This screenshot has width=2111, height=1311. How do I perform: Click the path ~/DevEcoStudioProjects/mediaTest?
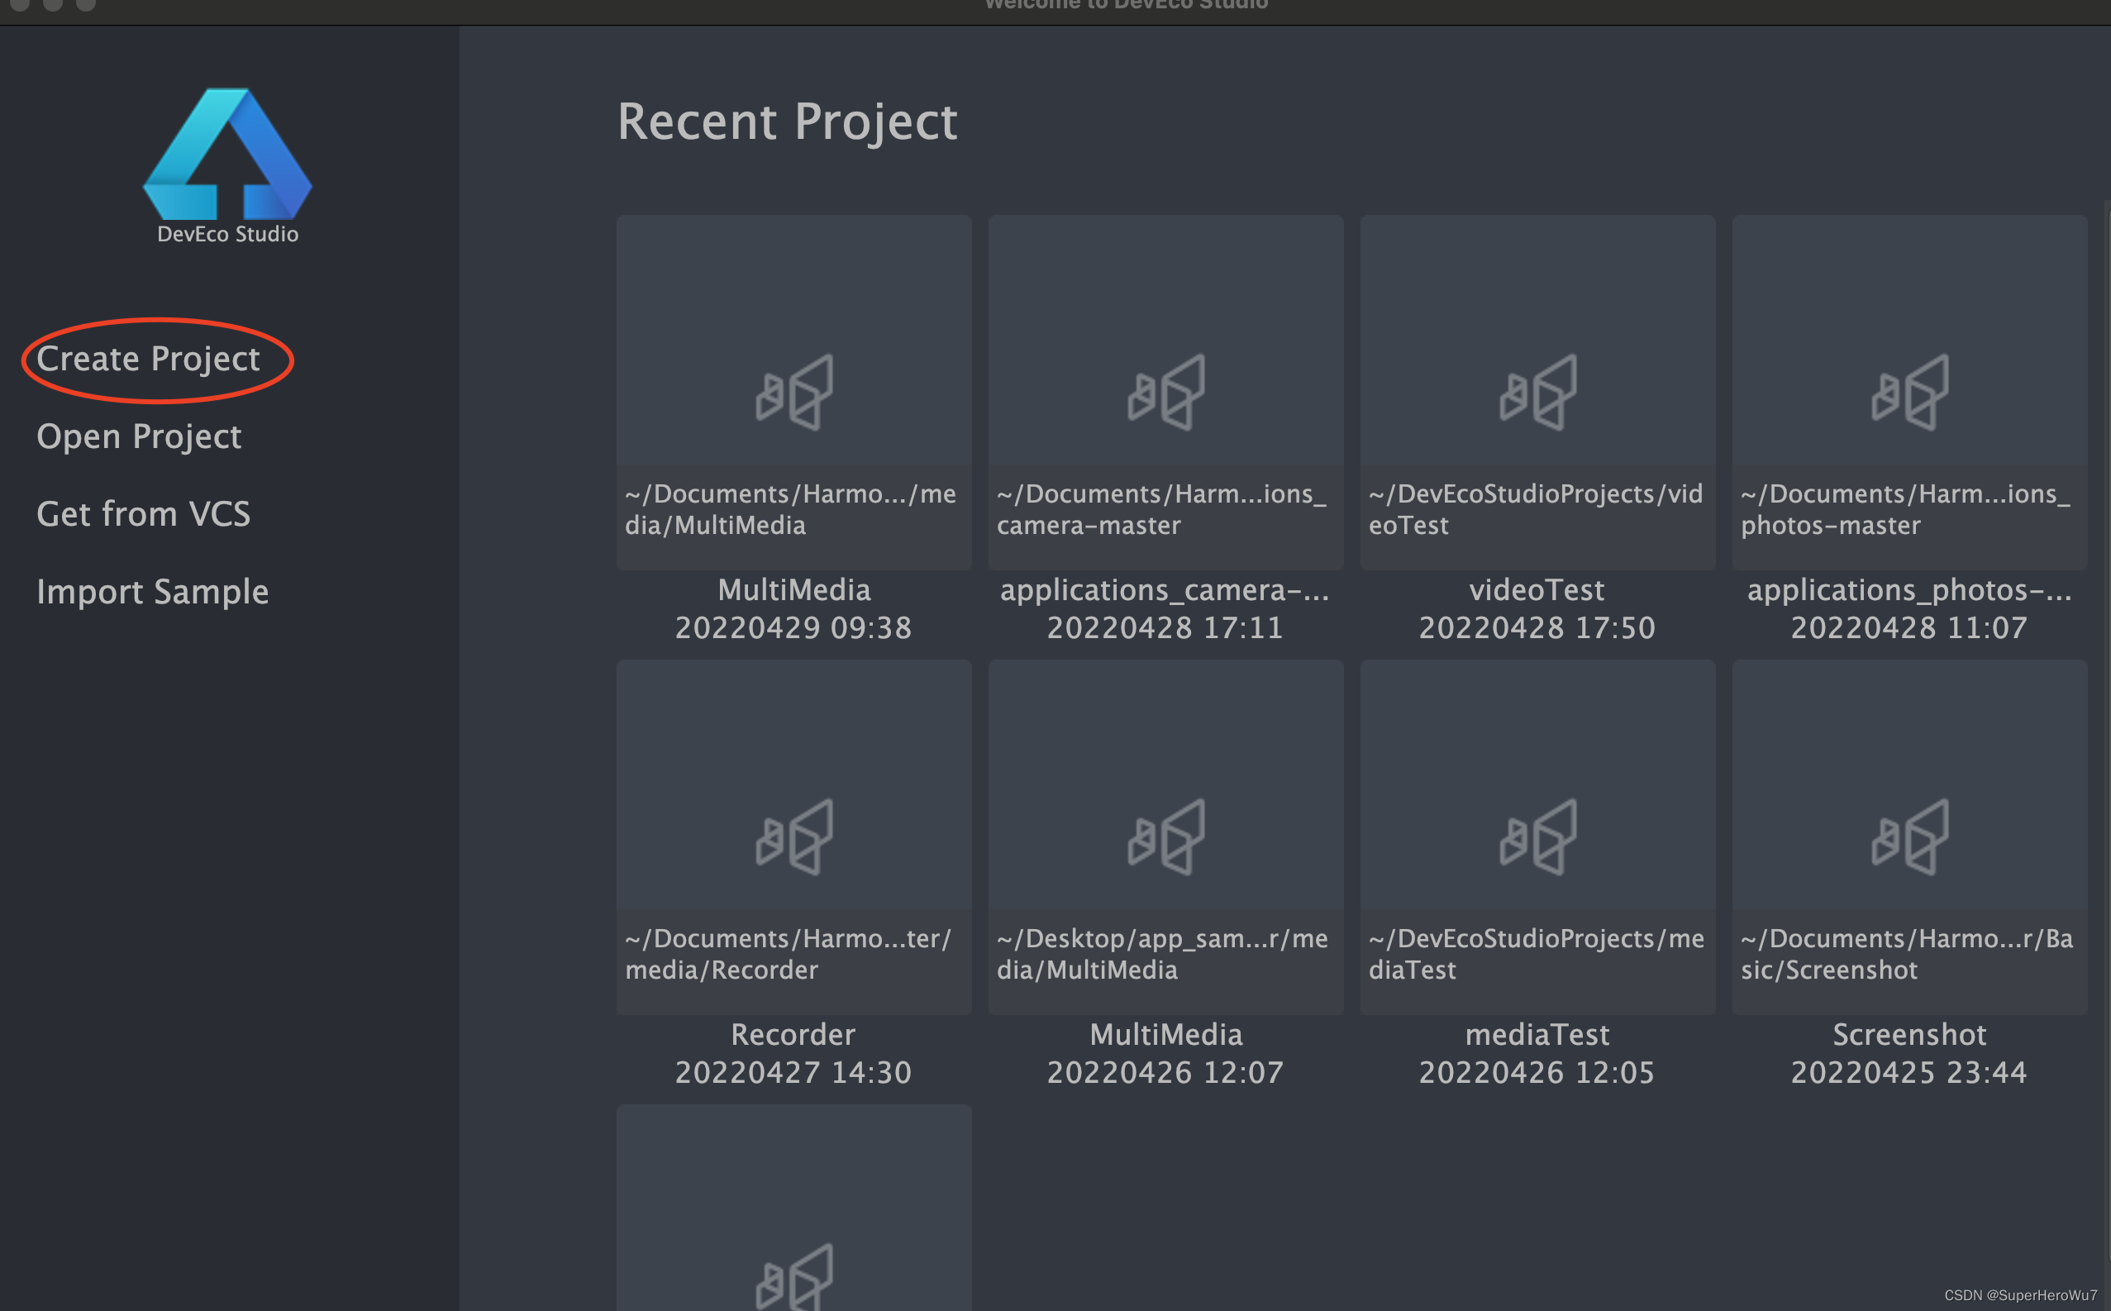pyautogui.click(x=1537, y=954)
